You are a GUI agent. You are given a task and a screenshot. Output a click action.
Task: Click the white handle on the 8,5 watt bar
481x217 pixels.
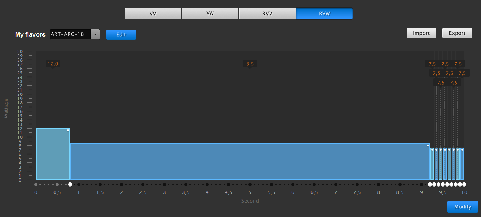coord(428,146)
